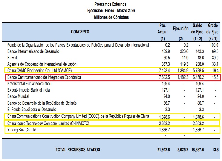Image resolution: width=222 pixels, height=161 pixels.
Task: Click 'China CAMC Engineering Co., Ltd (CAMCE)'
Action: click(40, 70)
